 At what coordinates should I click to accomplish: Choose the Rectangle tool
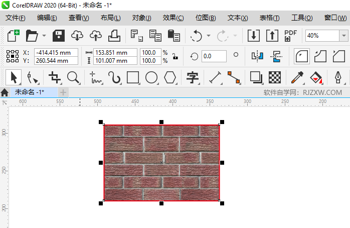tap(133, 77)
